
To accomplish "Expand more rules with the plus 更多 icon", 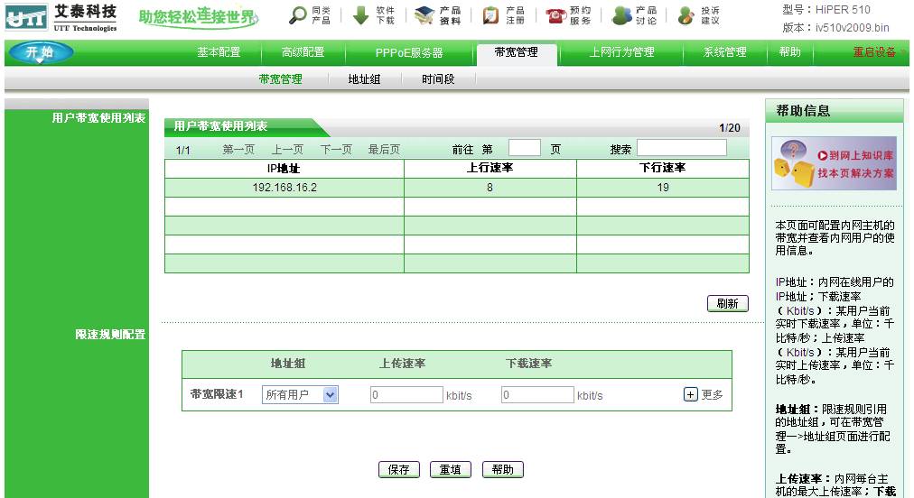I will [691, 394].
